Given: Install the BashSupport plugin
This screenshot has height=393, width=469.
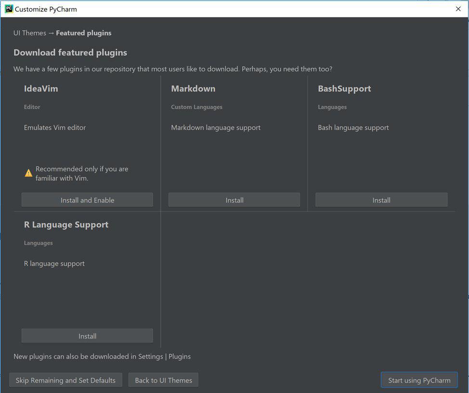Looking at the screenshot, I should coord(381,200).
